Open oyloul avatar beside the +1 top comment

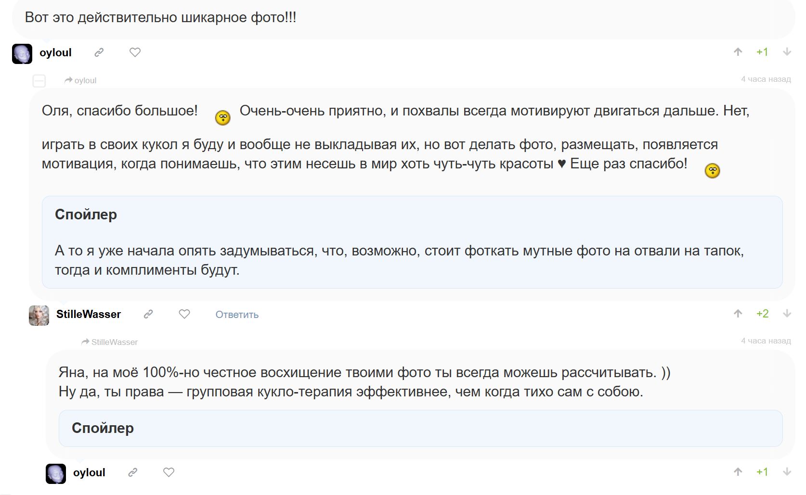22,53
